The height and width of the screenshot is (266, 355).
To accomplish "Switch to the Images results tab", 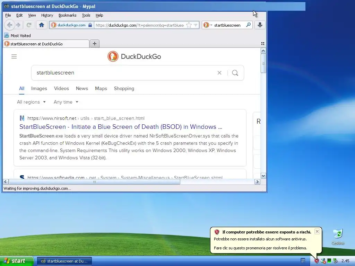I will [39, 88].
